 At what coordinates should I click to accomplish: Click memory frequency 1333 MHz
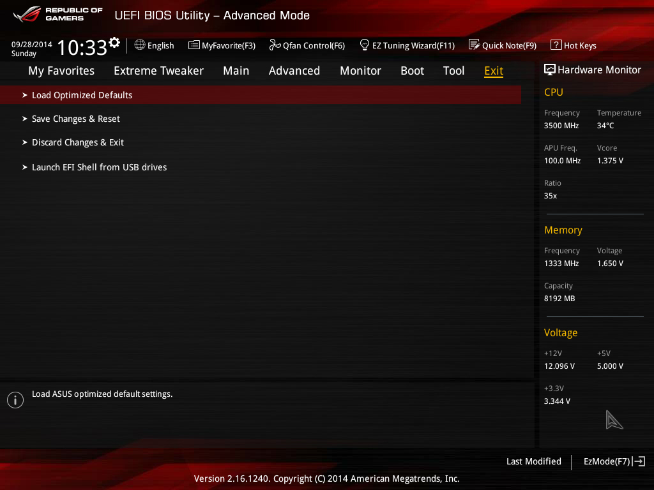(x=561, y=264)
